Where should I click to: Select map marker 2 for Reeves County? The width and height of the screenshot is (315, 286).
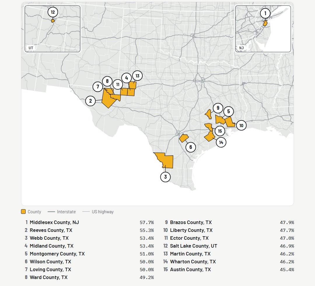point(90,101)
